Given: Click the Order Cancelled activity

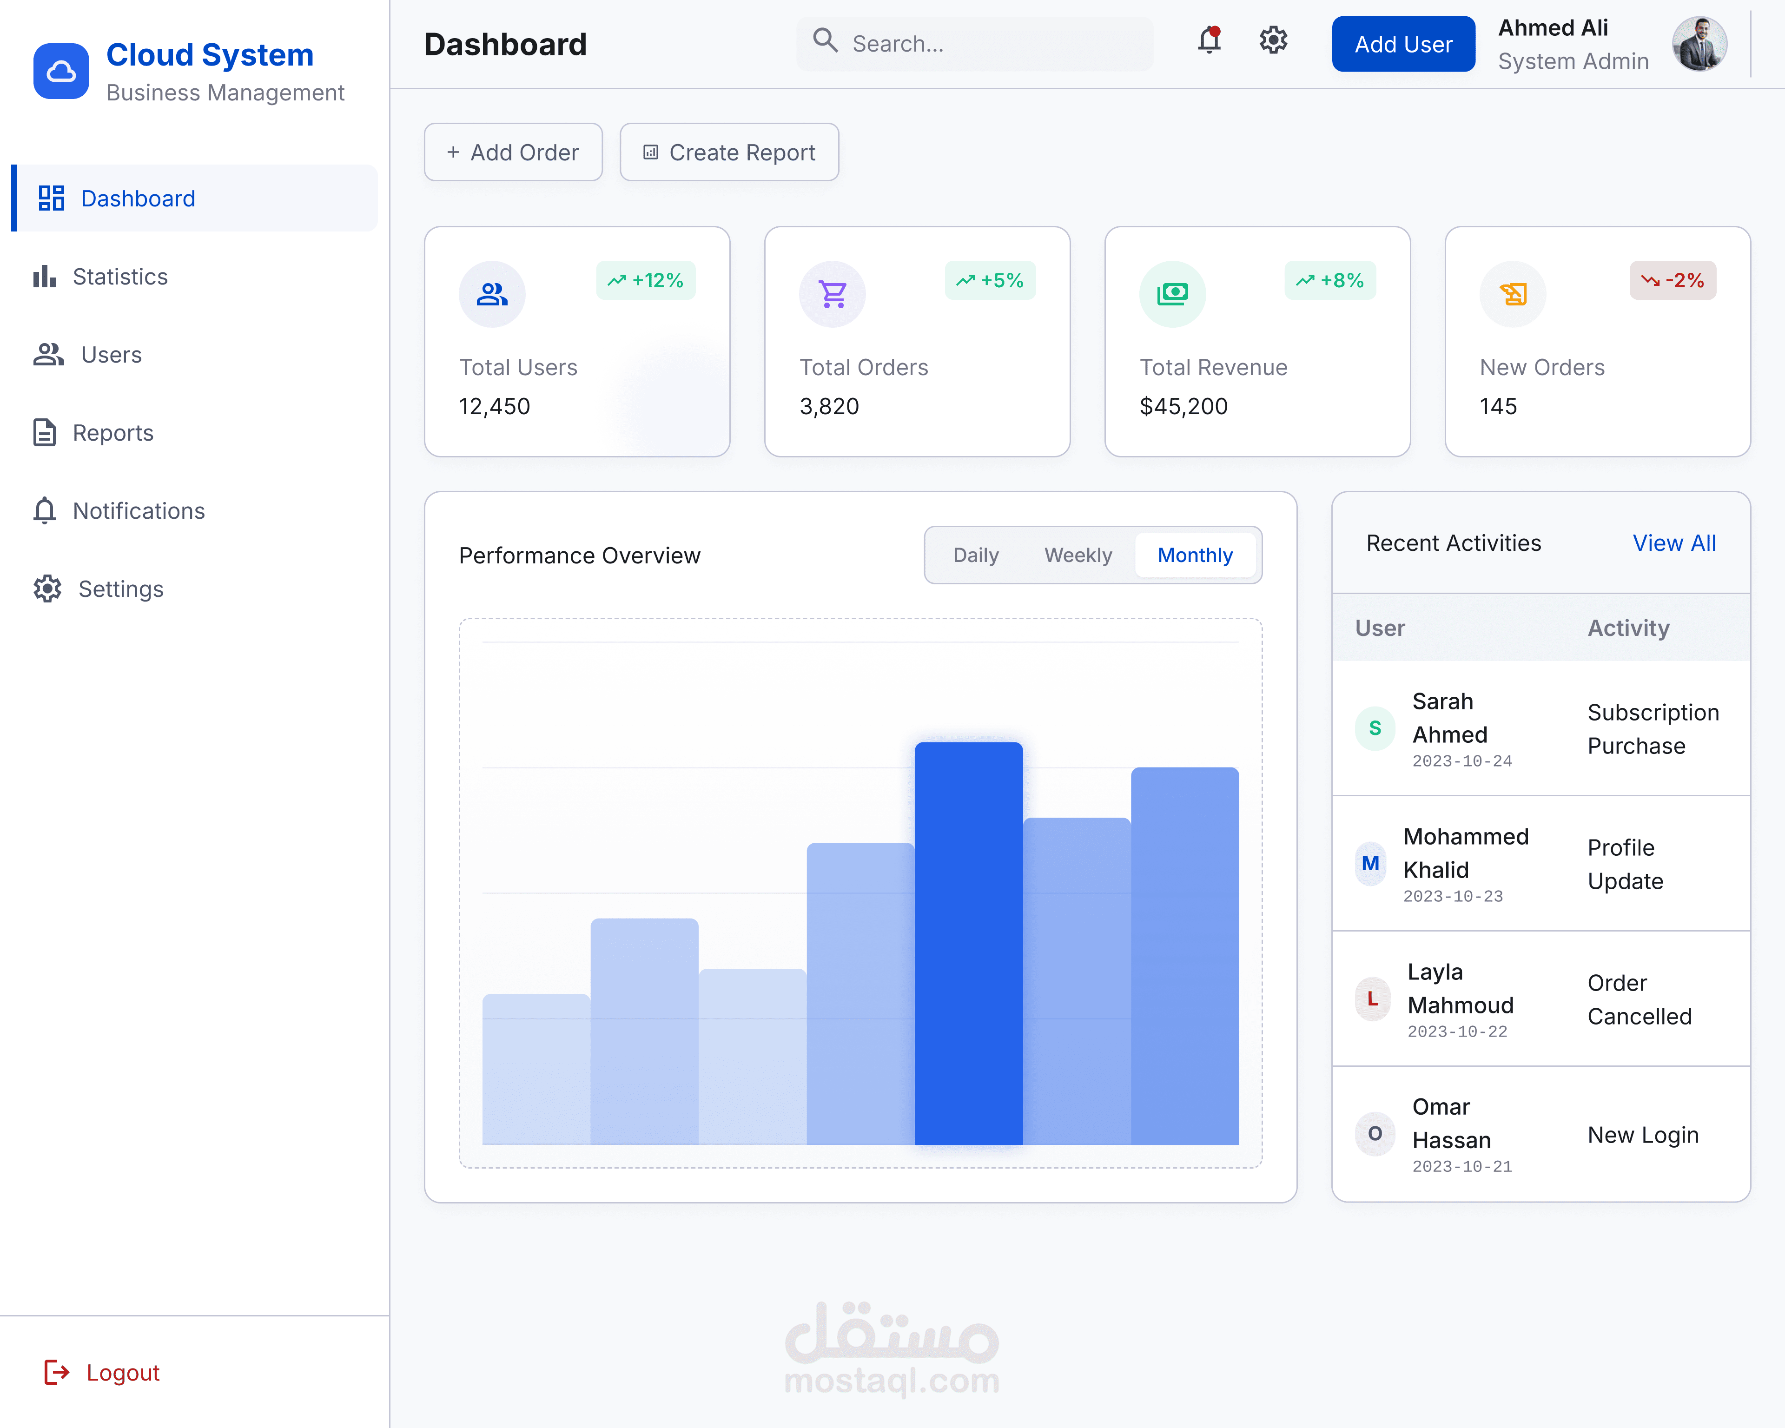Looking at the screenshot, I should (1640, 999).
